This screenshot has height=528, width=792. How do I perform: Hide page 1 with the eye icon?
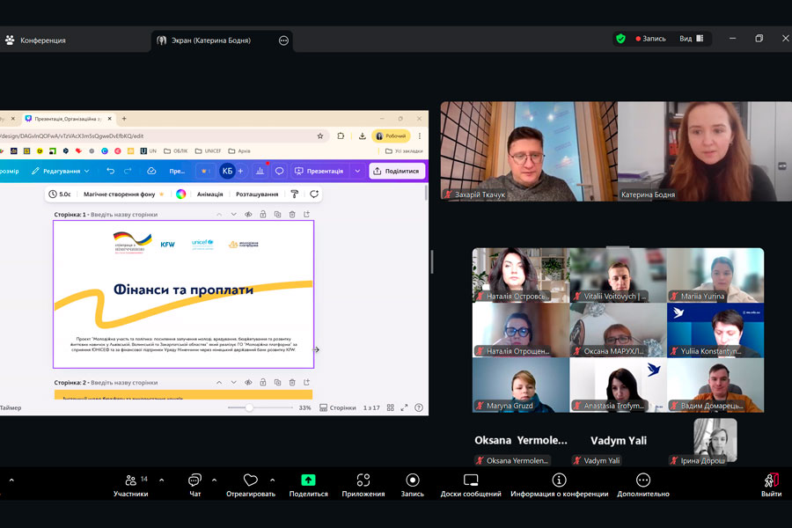pyautogui.click(x=248, y=214)
